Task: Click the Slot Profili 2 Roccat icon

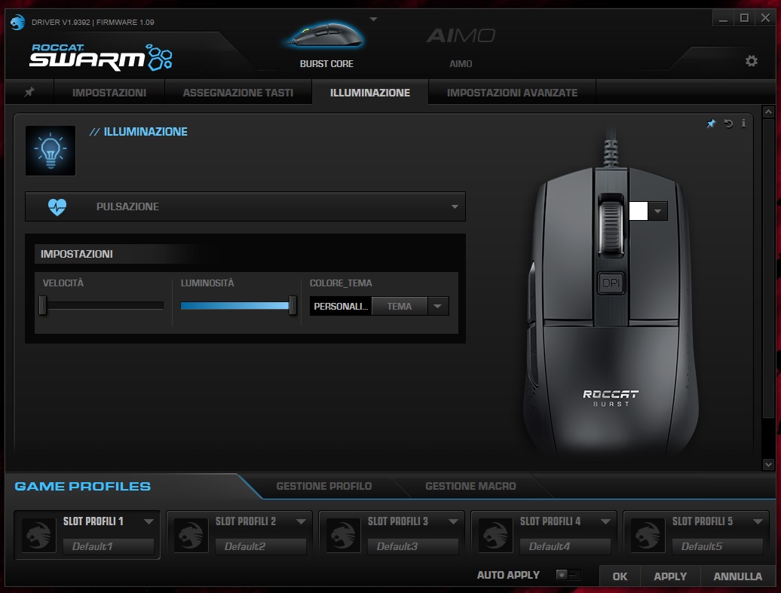Action: [x=191, y=535]
